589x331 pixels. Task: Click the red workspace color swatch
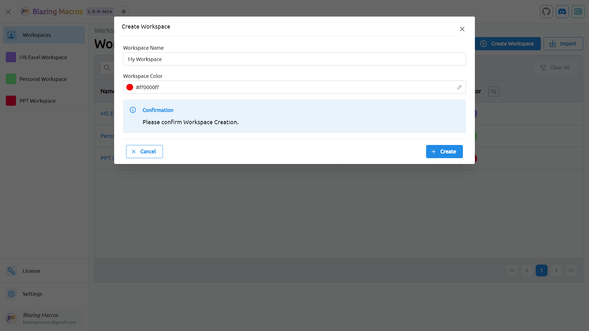(x=130, y=87)
